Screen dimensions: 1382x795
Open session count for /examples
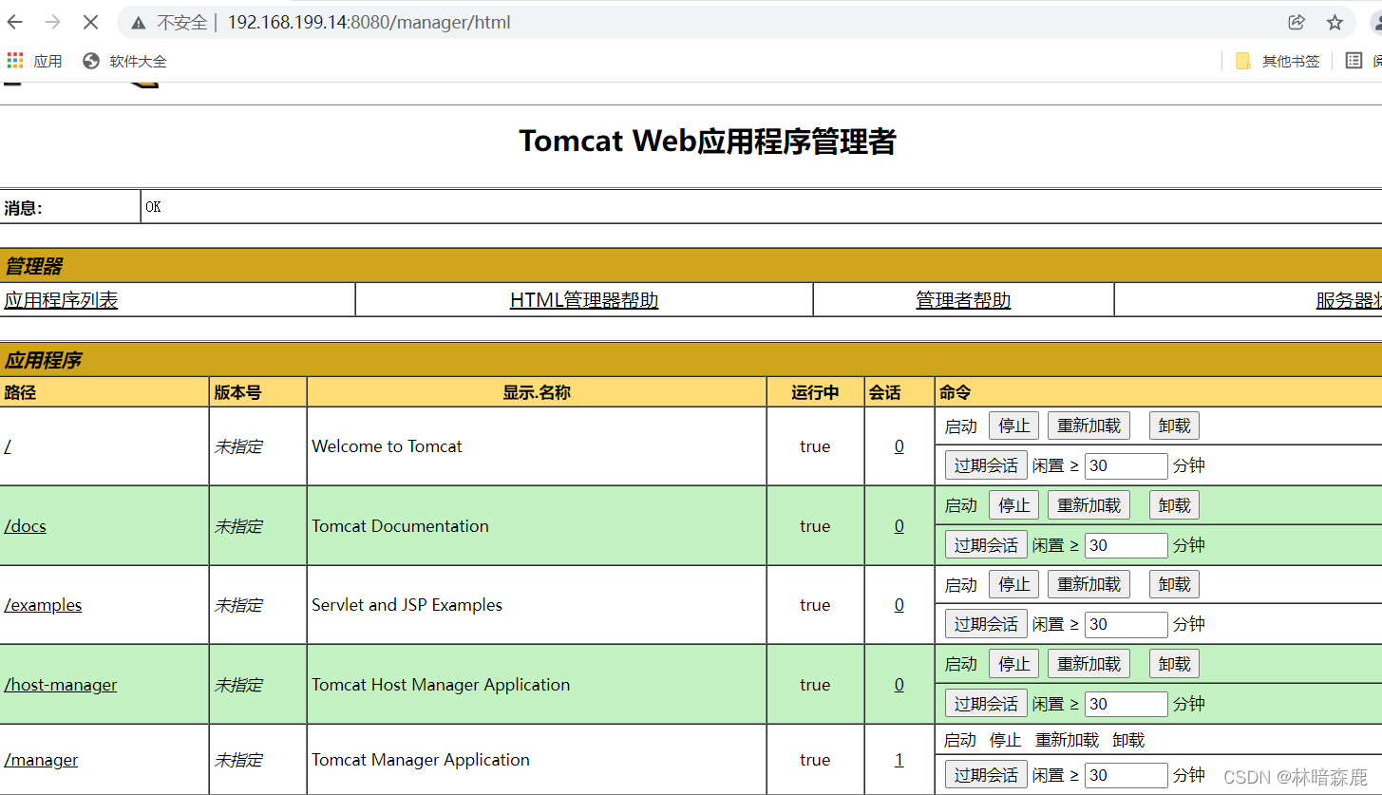point(899,605)
